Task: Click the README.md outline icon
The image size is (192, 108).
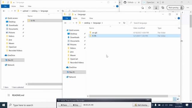Action: coord(8,95)
